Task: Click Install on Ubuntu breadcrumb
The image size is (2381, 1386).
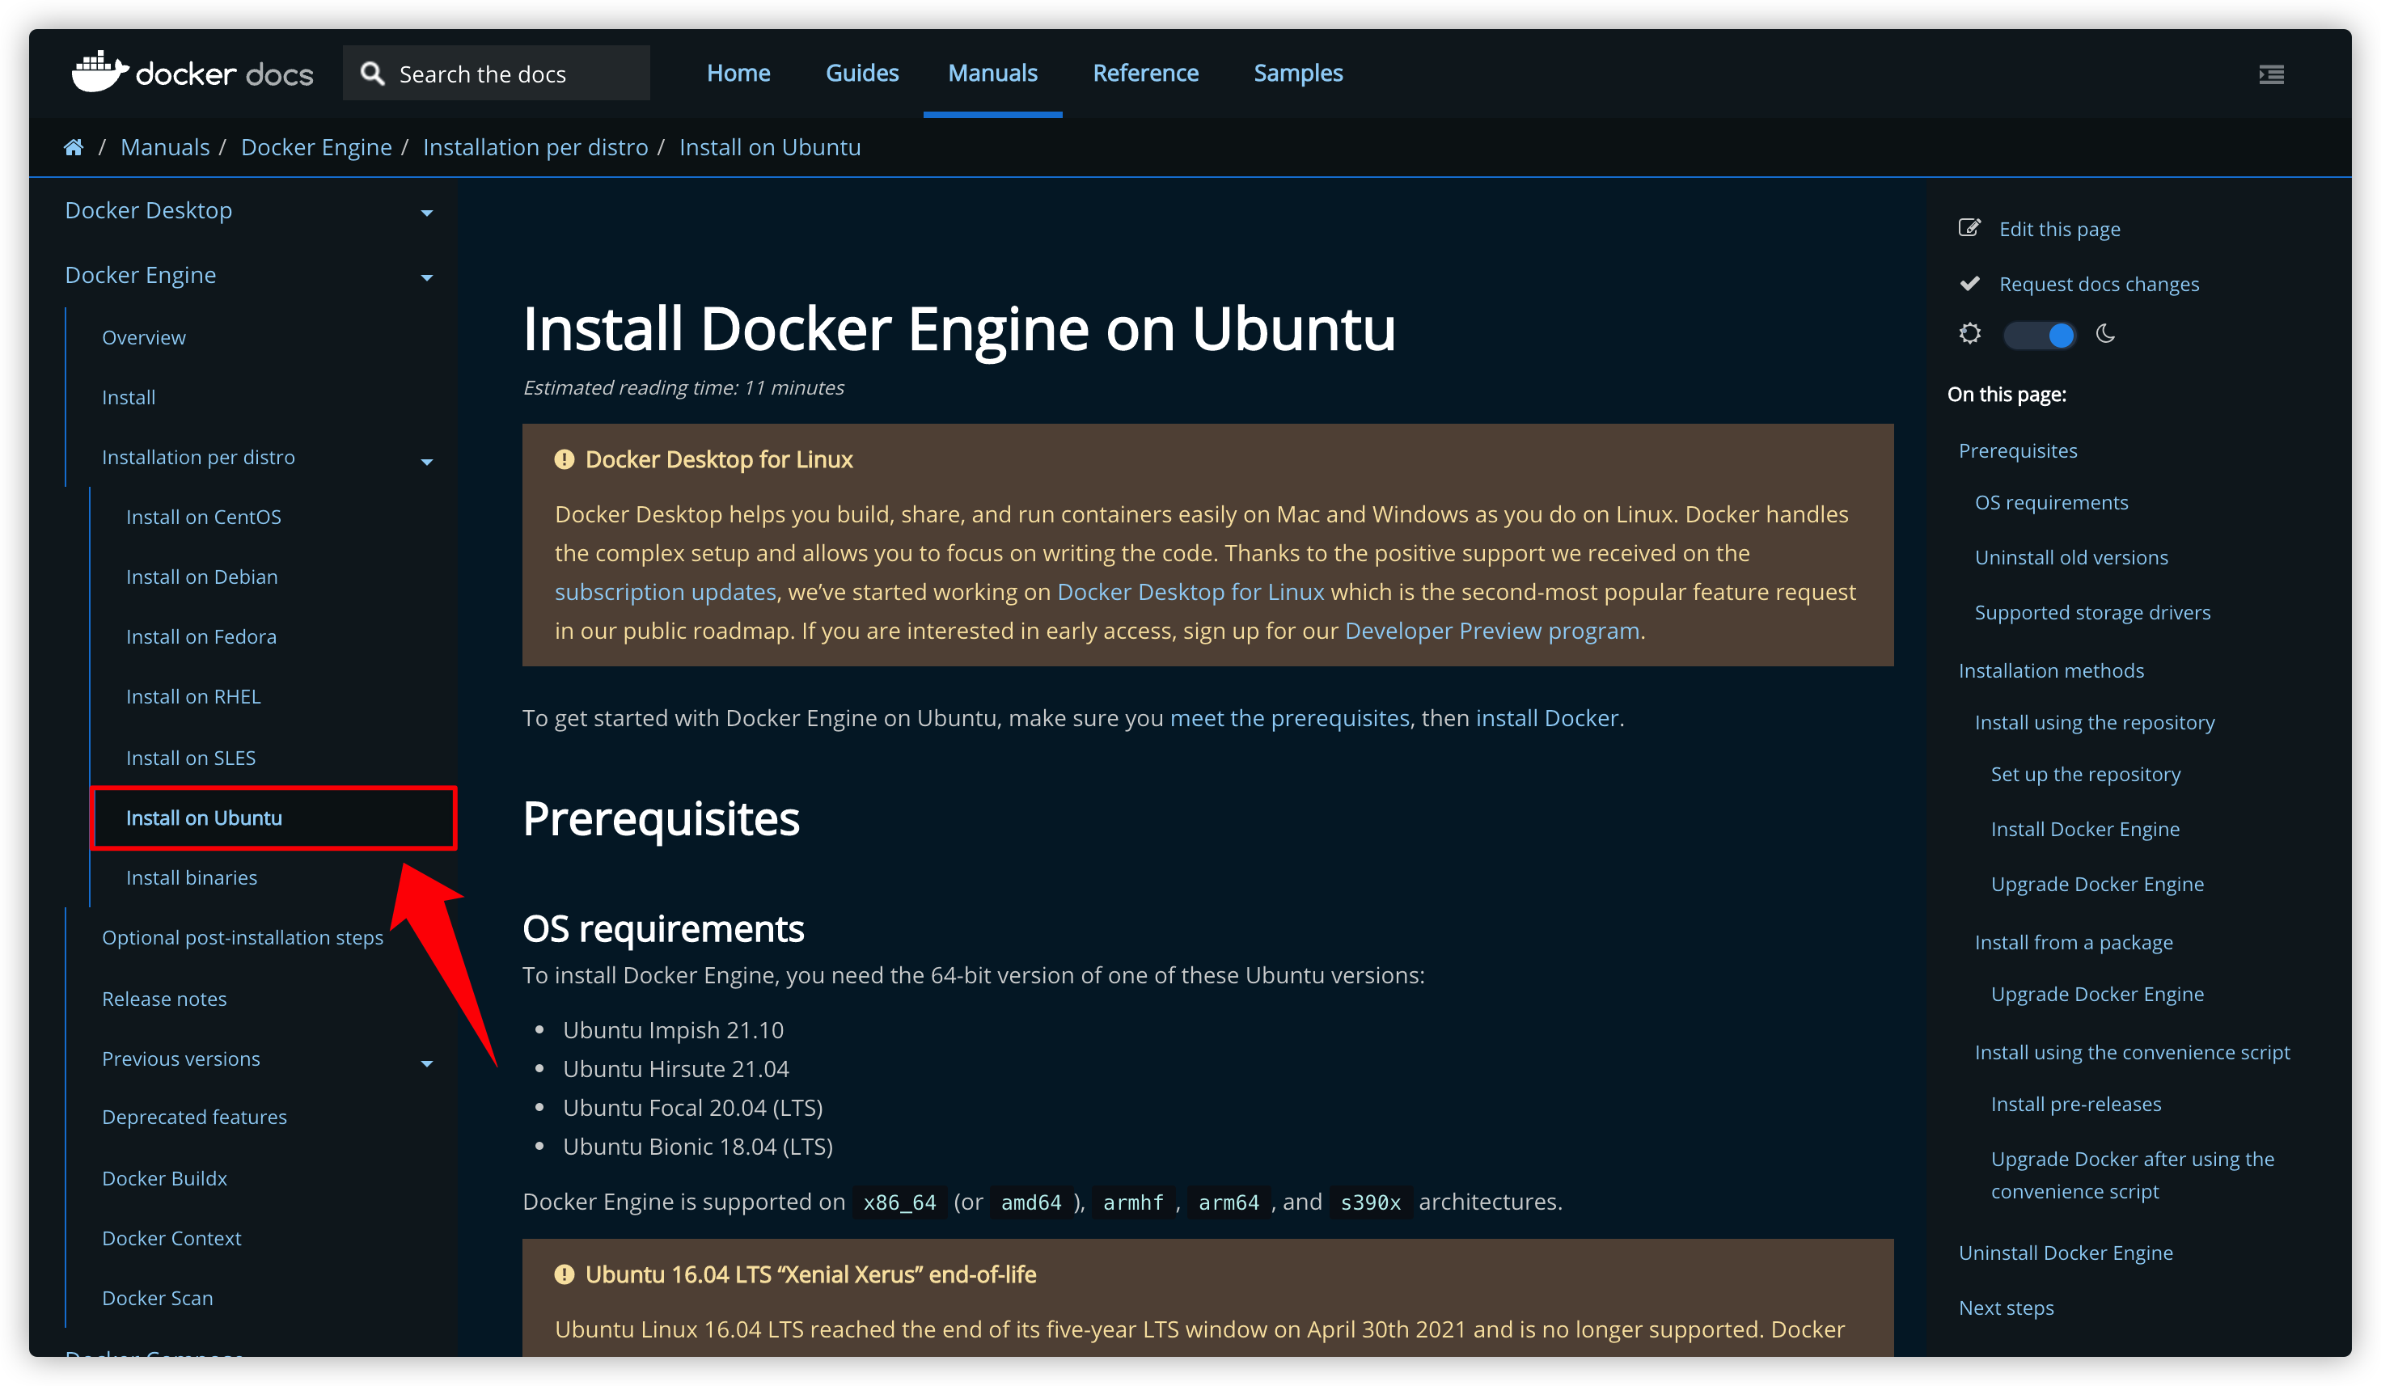Action: click(770, 147)
